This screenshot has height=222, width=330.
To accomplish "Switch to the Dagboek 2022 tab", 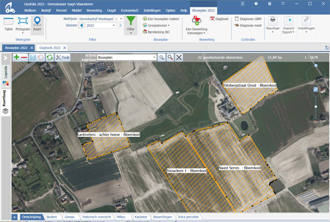I will click(50, 48).
